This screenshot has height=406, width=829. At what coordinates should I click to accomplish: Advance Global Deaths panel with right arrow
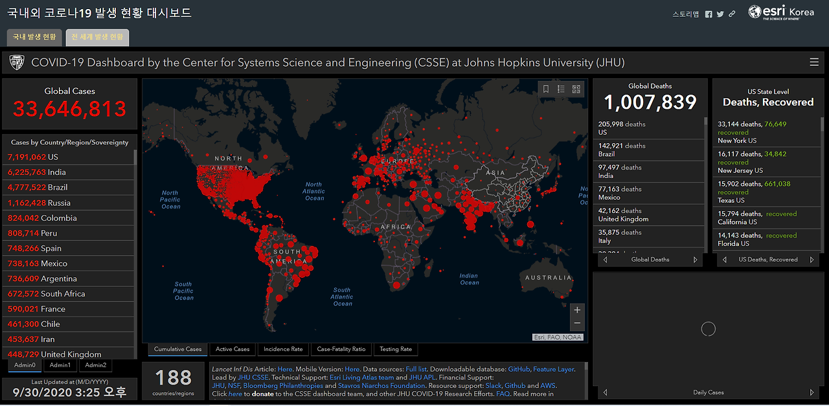tap(696, 259)
